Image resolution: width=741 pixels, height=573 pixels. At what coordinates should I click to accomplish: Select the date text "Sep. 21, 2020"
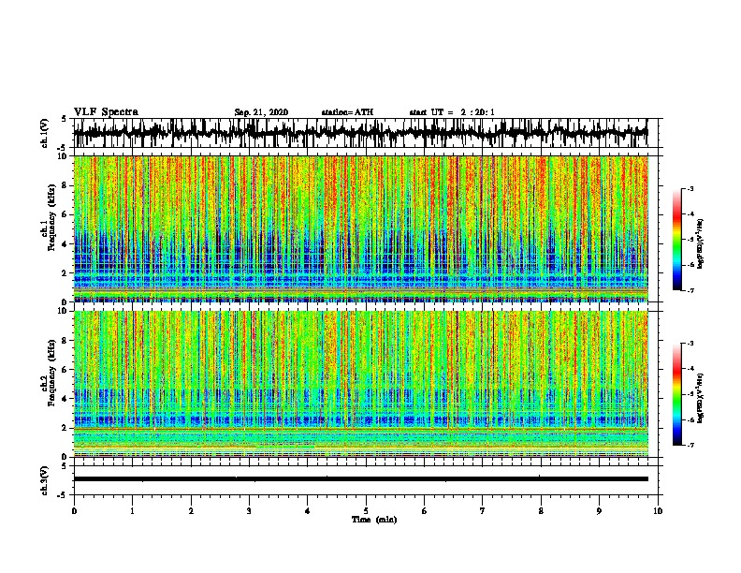[261, 112]
